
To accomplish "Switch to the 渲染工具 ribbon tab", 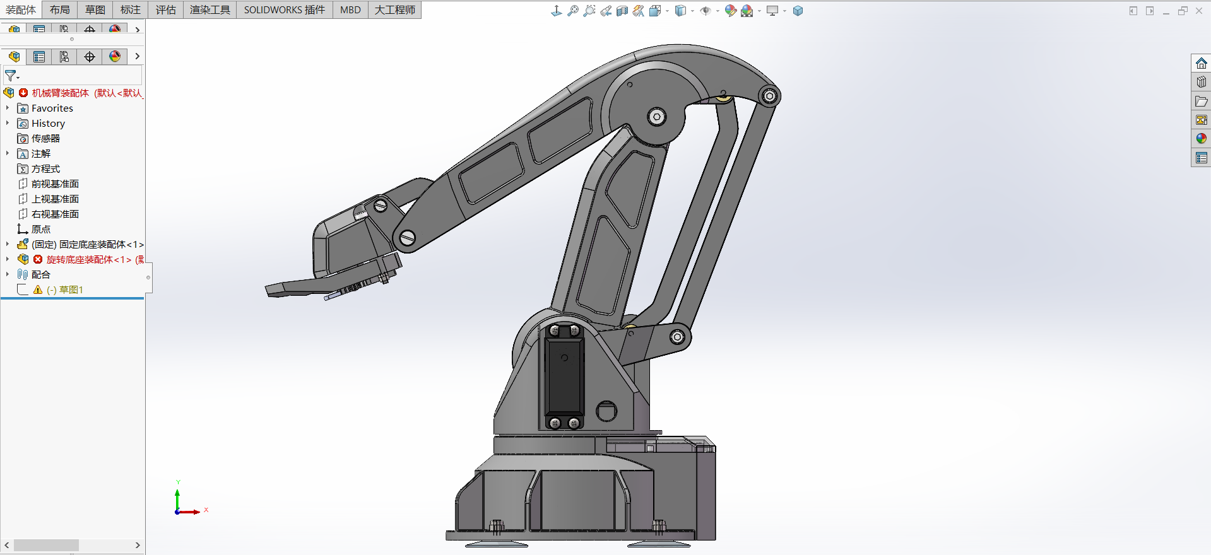I will pyautogui.click(x=210, y=9).
